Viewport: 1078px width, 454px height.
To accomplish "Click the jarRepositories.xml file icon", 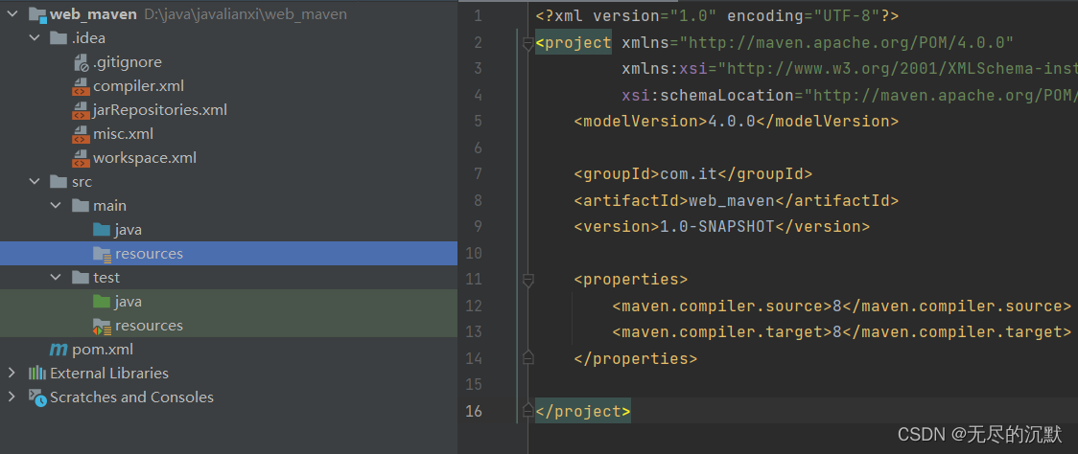I will point(81,110).
